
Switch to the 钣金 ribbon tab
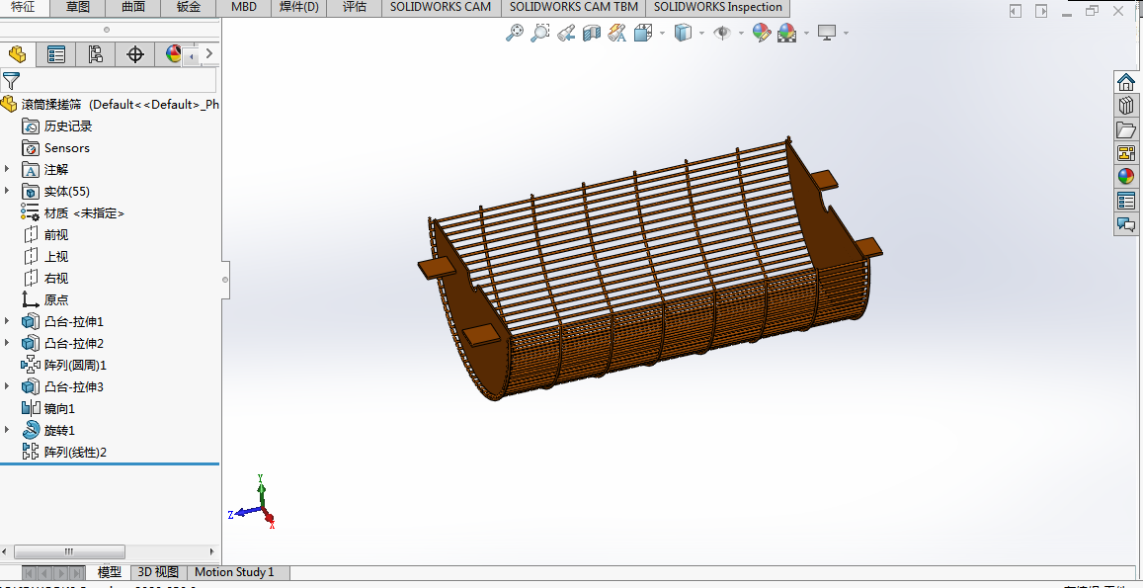coord(188,7)
